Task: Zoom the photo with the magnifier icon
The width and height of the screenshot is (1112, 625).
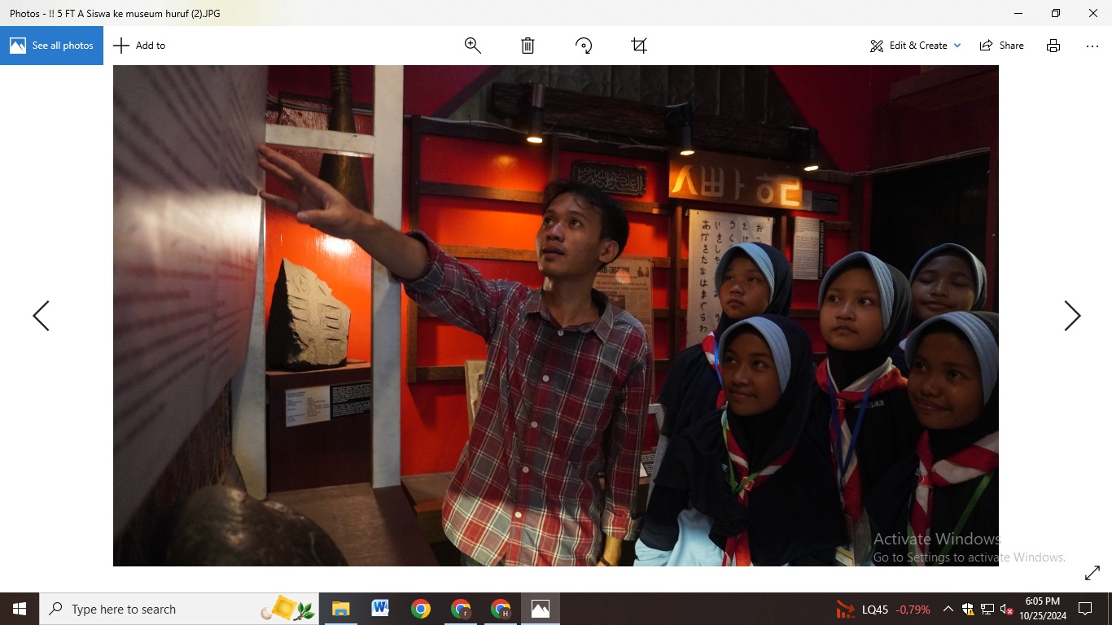Action: [473, 46]
